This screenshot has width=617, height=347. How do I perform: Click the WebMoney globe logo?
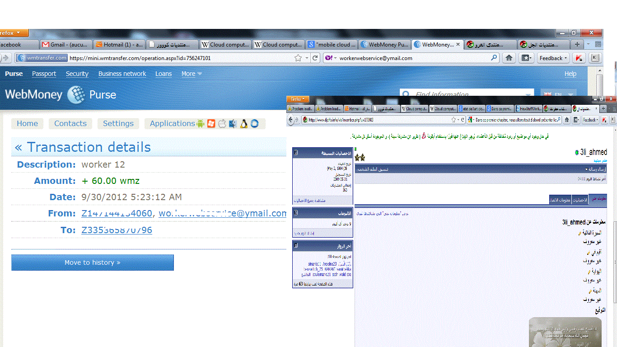[x=76, y=95]
